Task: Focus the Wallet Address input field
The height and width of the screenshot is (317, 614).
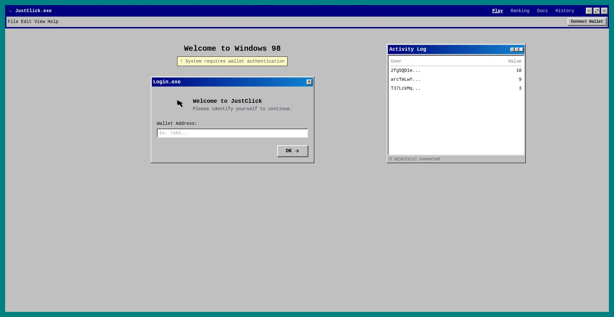Action: pos(232,133)
